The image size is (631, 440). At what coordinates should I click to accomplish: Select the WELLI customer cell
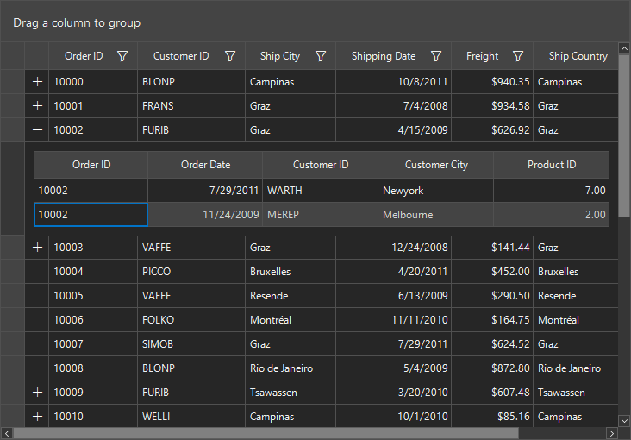pos(191,417)
